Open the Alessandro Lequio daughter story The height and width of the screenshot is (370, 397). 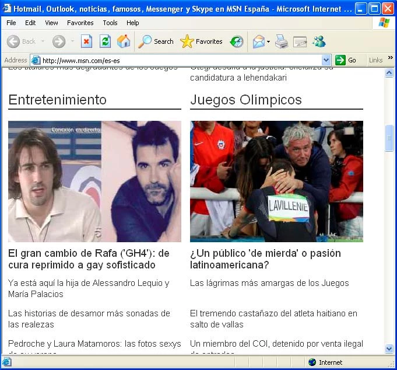(x=89, y=288)
